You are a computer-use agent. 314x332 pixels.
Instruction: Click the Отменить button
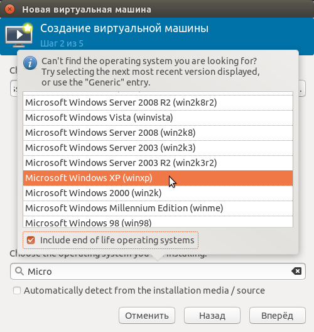[x=147, y=316]
